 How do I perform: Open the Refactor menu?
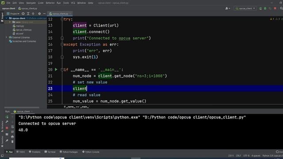[50, 3]
